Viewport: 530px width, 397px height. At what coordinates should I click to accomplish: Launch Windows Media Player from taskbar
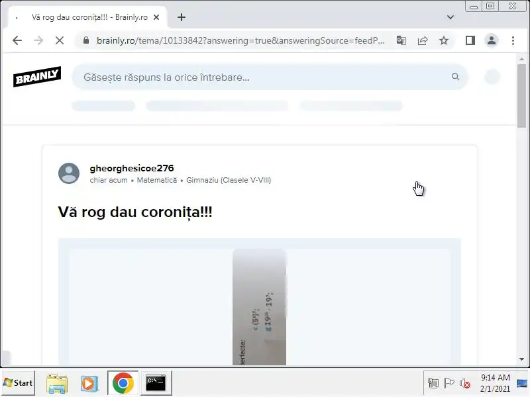[89, 383]
